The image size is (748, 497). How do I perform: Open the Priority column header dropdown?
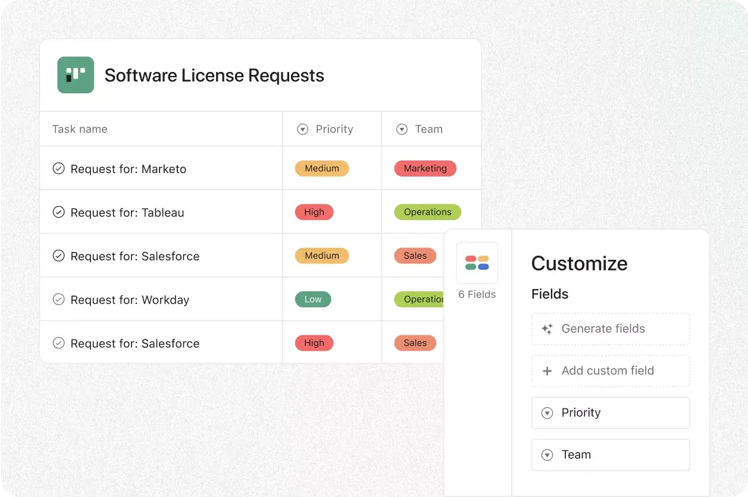(x=303, y=129)
